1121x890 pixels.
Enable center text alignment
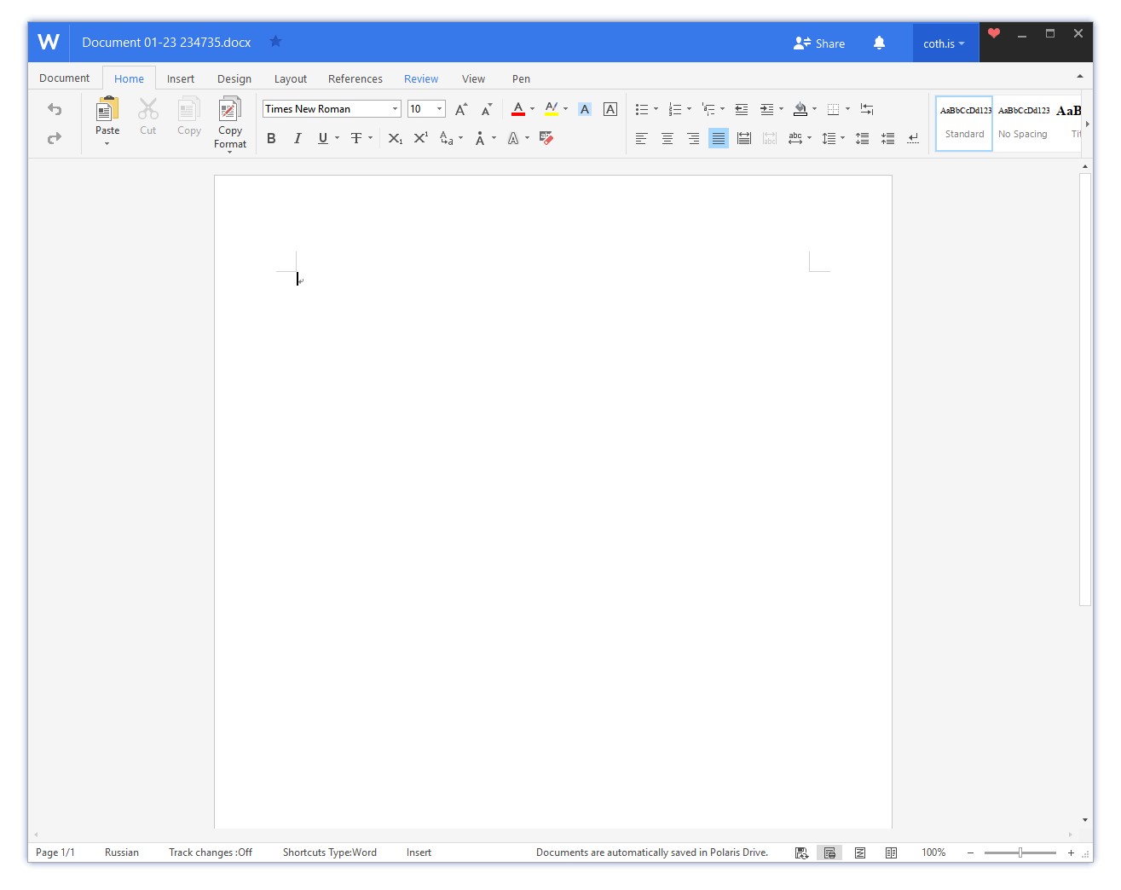[667, 138]
